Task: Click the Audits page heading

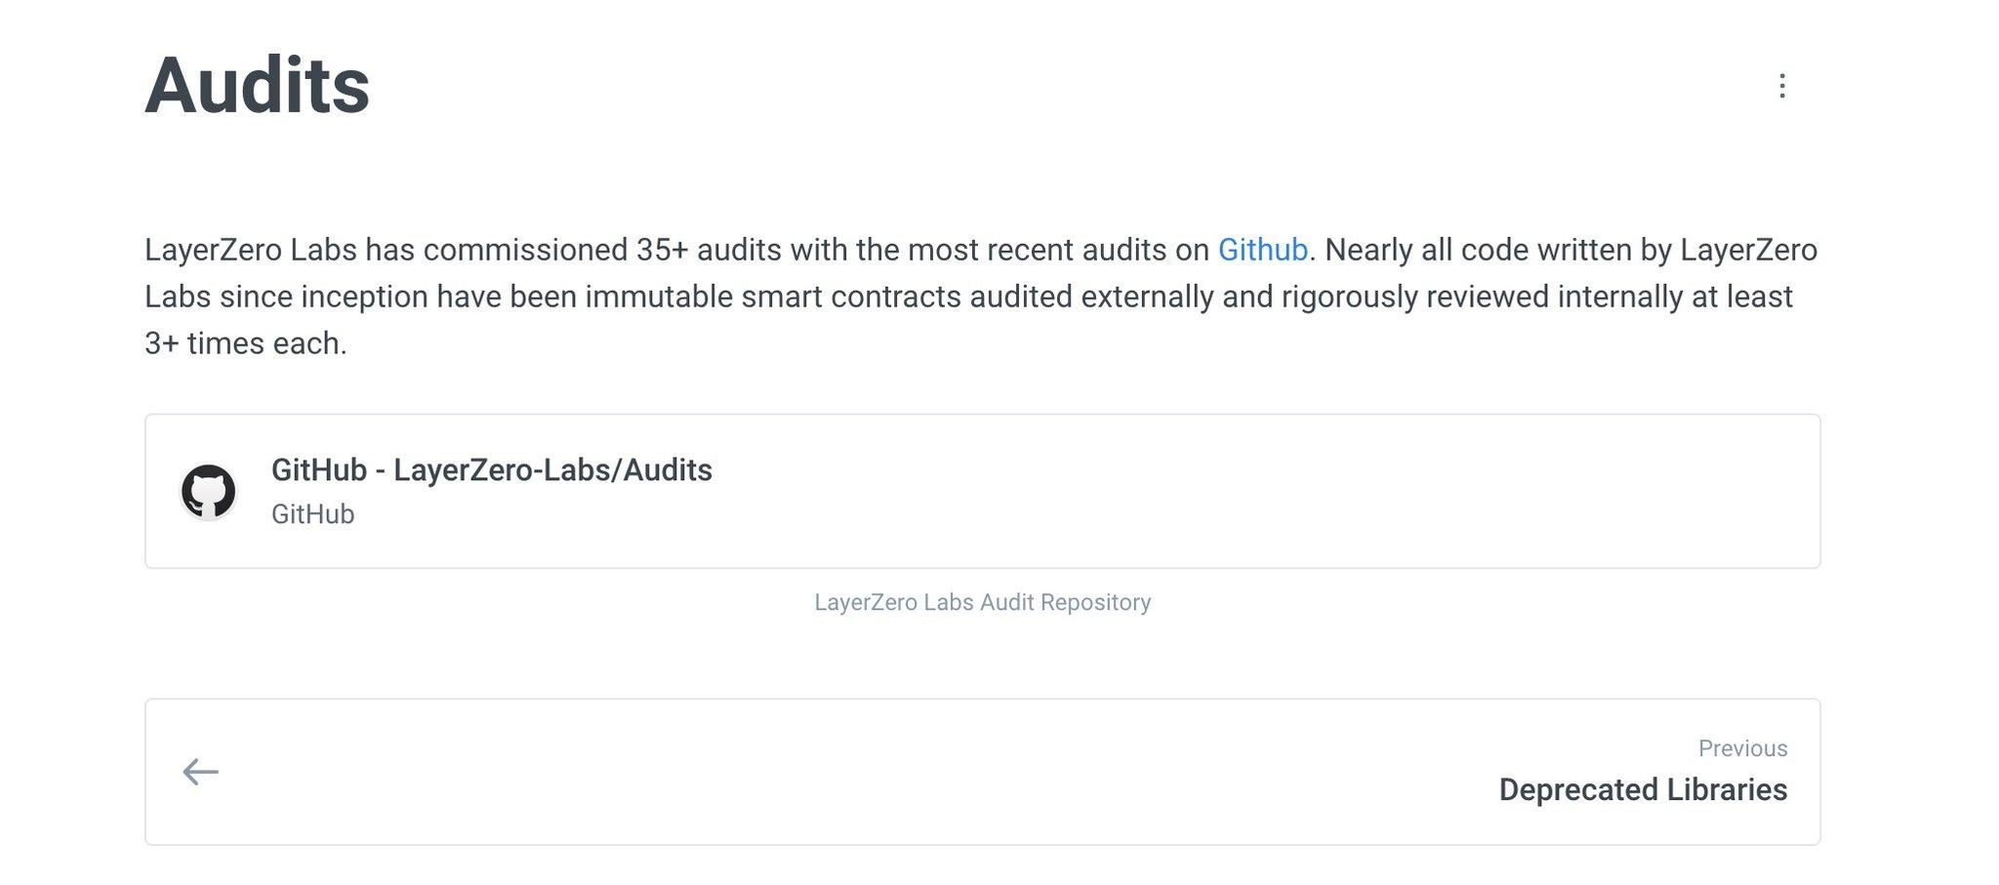Action: (x=258, y=86)
